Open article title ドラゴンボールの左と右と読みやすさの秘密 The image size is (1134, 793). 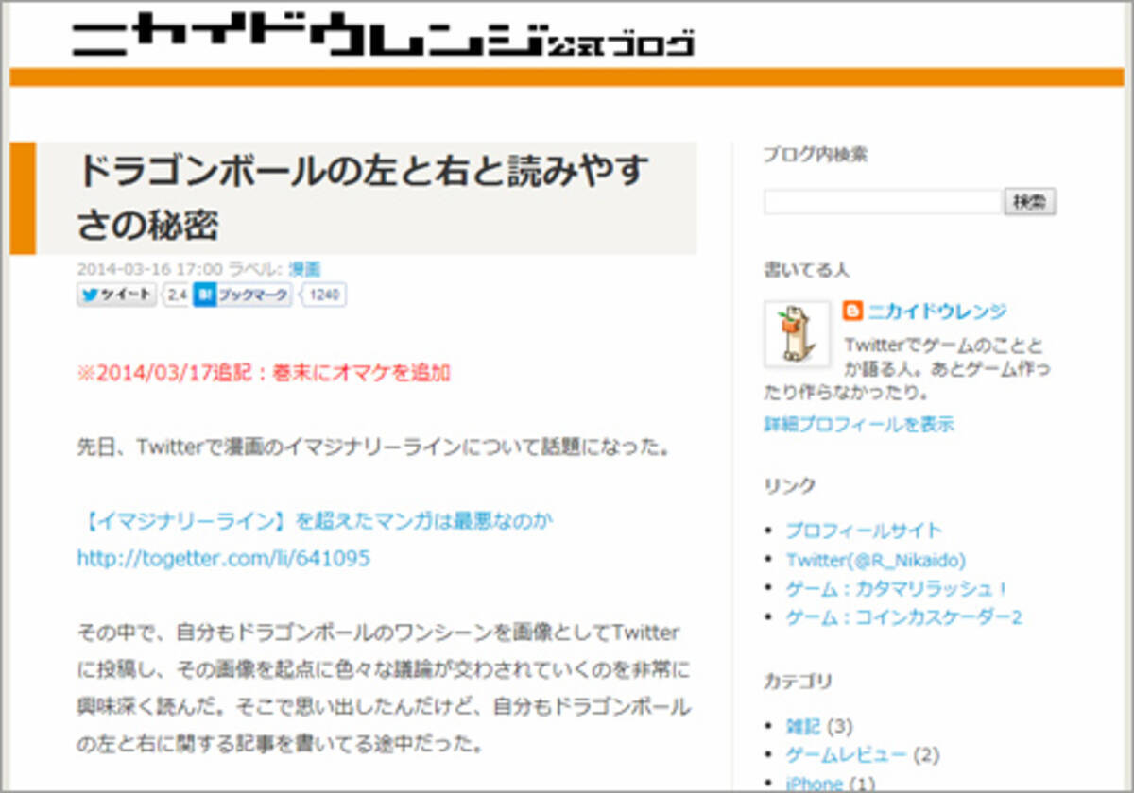(x=364, y=198)
